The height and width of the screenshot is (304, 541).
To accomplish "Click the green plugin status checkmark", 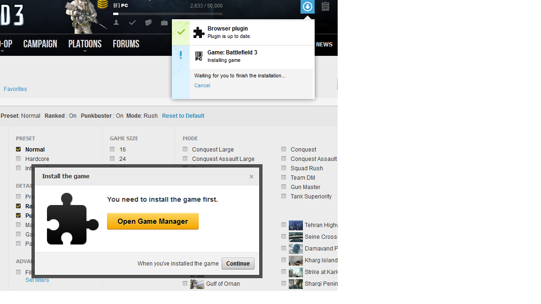I will (181, 32).
